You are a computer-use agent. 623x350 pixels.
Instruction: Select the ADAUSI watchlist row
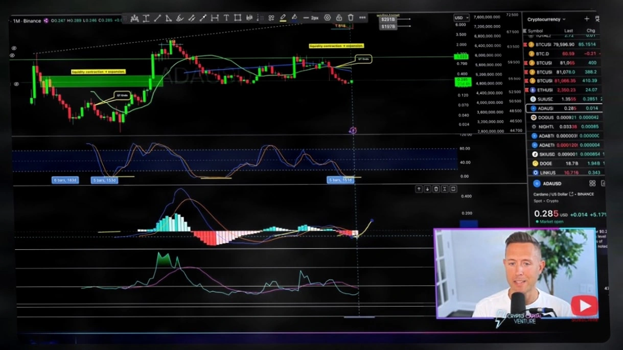pos(564,108)
